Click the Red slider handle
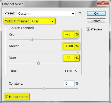111x103 pixels. (x=32, y=39)
